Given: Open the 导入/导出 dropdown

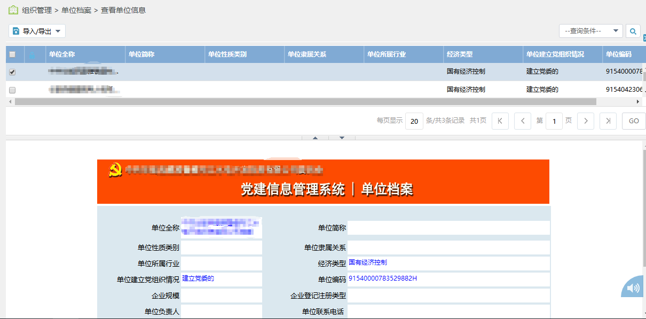Looking at the screenshot, I should point(37,31).
